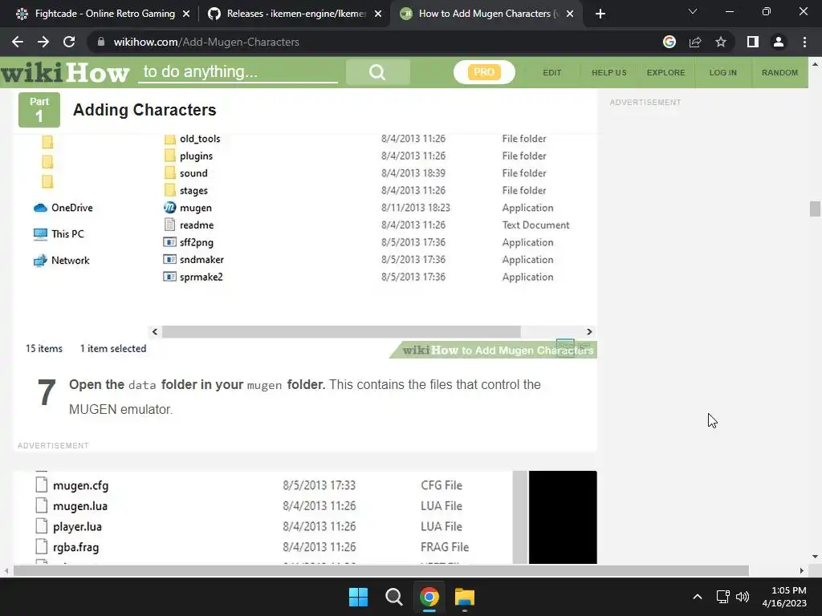Screen dimensions: 822x616
Task: Open the Windows Start menu
Action: coord(359,597)
